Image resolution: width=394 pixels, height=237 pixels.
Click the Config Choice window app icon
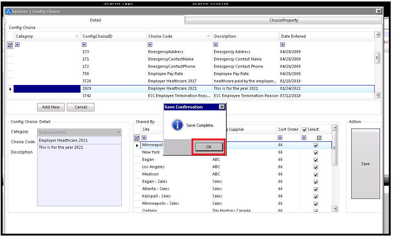click(x=8, y=11)
